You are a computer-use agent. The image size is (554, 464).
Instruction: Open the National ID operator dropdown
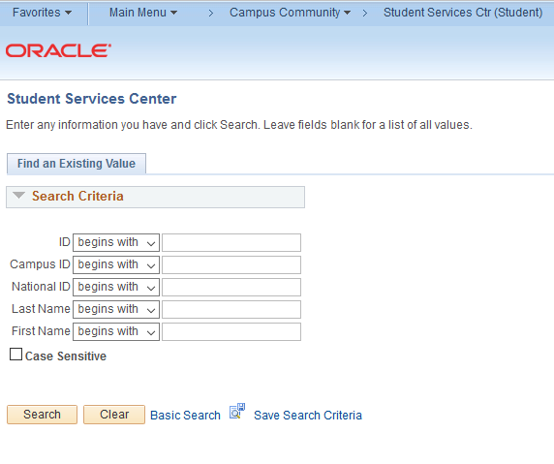click(116, 287)
